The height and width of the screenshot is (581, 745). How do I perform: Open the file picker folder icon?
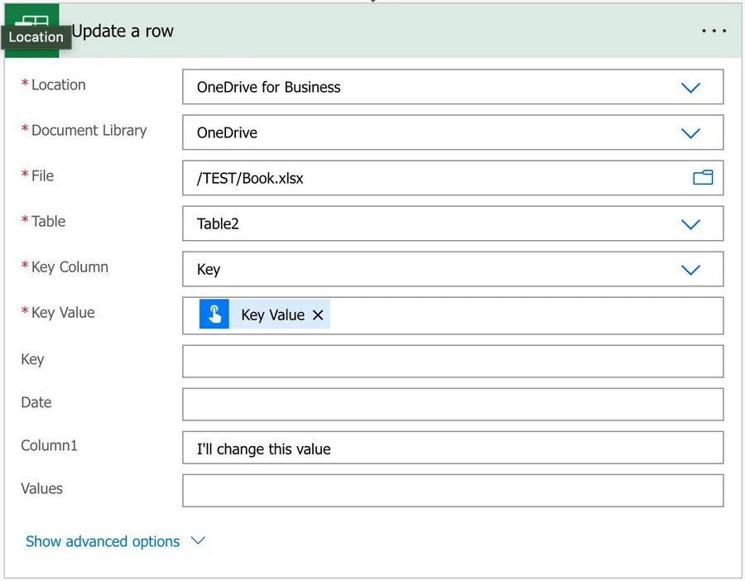tap(703, 177)
